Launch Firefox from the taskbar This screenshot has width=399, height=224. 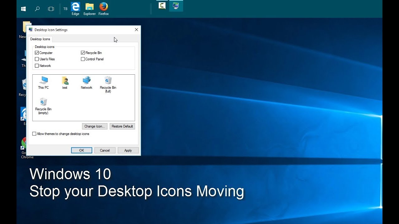(x=103, y=9)
